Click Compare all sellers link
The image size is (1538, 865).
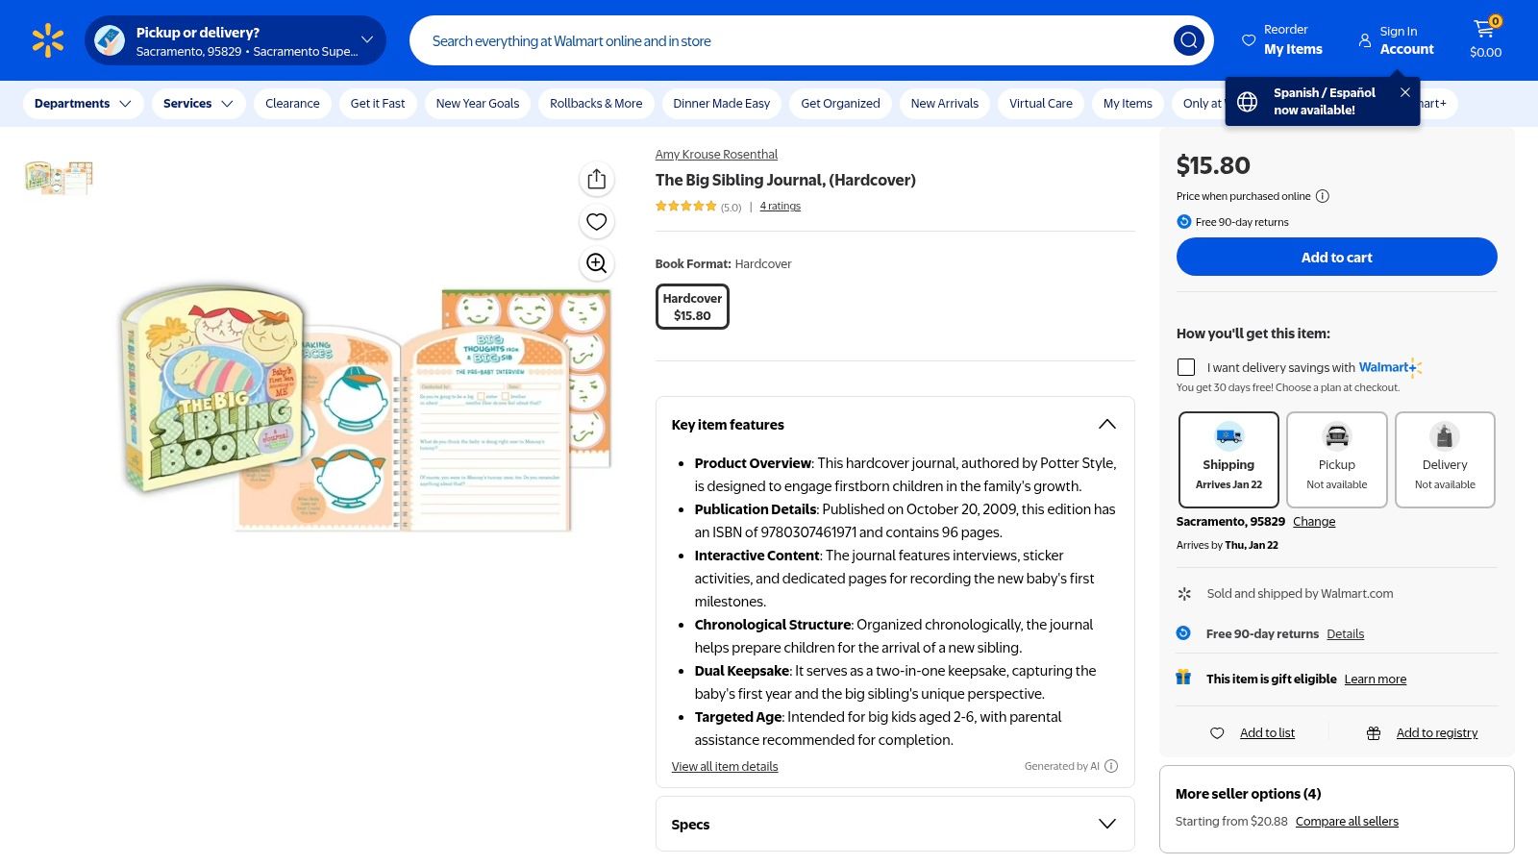[x=1347, y=821]
